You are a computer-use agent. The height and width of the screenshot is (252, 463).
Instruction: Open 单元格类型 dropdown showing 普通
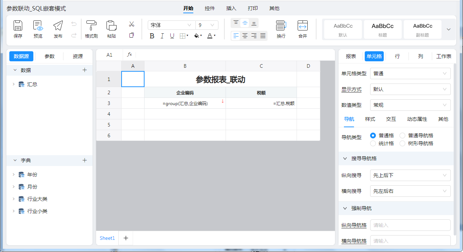(x=410, y=73)
